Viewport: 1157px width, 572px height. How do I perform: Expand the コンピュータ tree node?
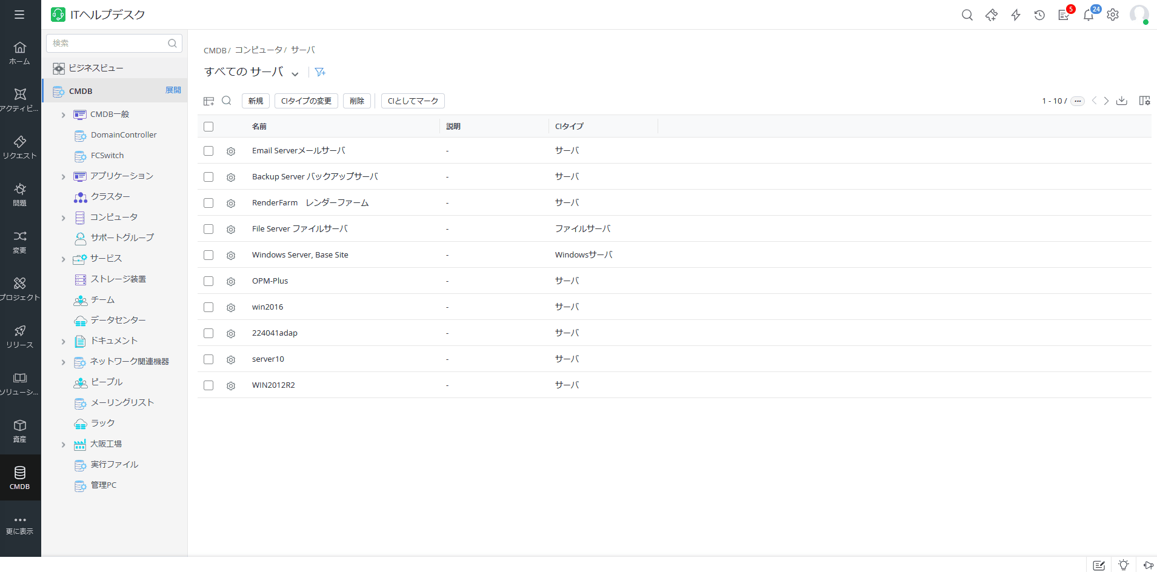tap(63, 218)
